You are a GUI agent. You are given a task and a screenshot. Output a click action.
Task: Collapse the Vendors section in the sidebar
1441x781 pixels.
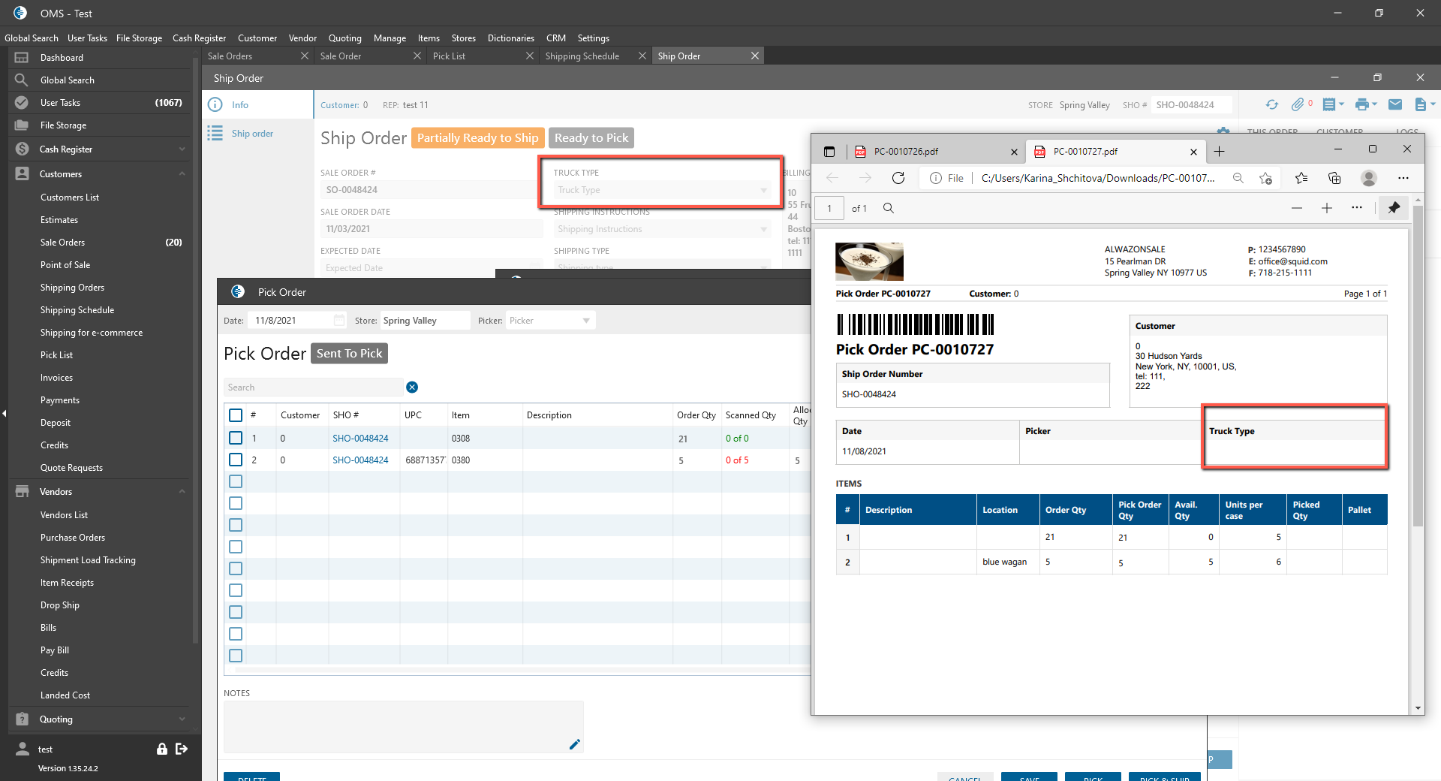coord(182,492)
